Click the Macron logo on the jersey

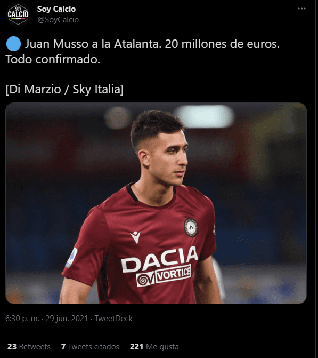click(136, 237)
